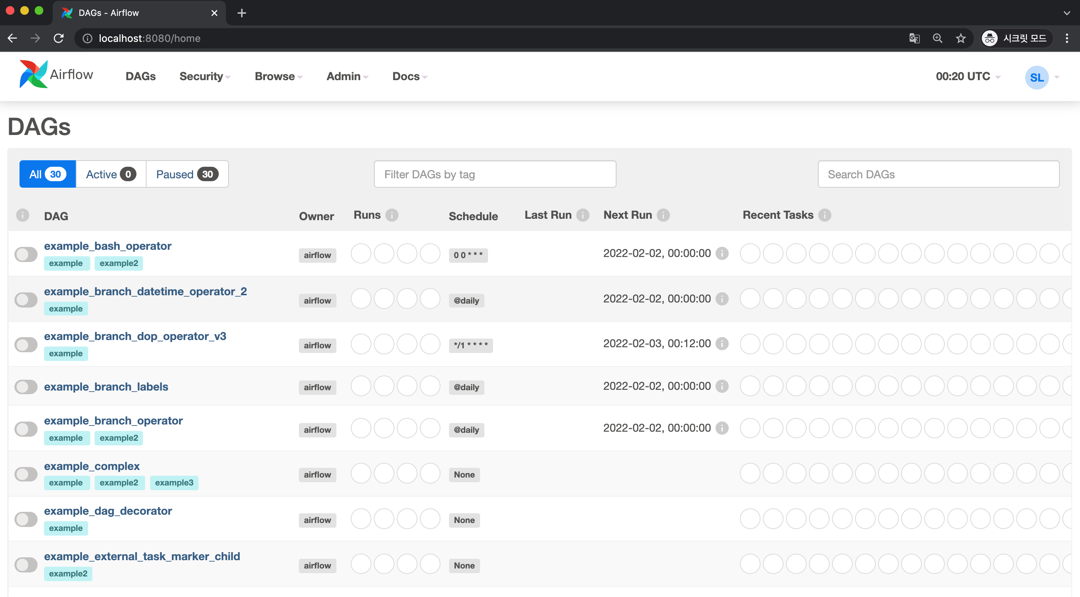
Task: Open the example_branch_operator DAG link
Action: pyautogui.click(x=113, y=420)
